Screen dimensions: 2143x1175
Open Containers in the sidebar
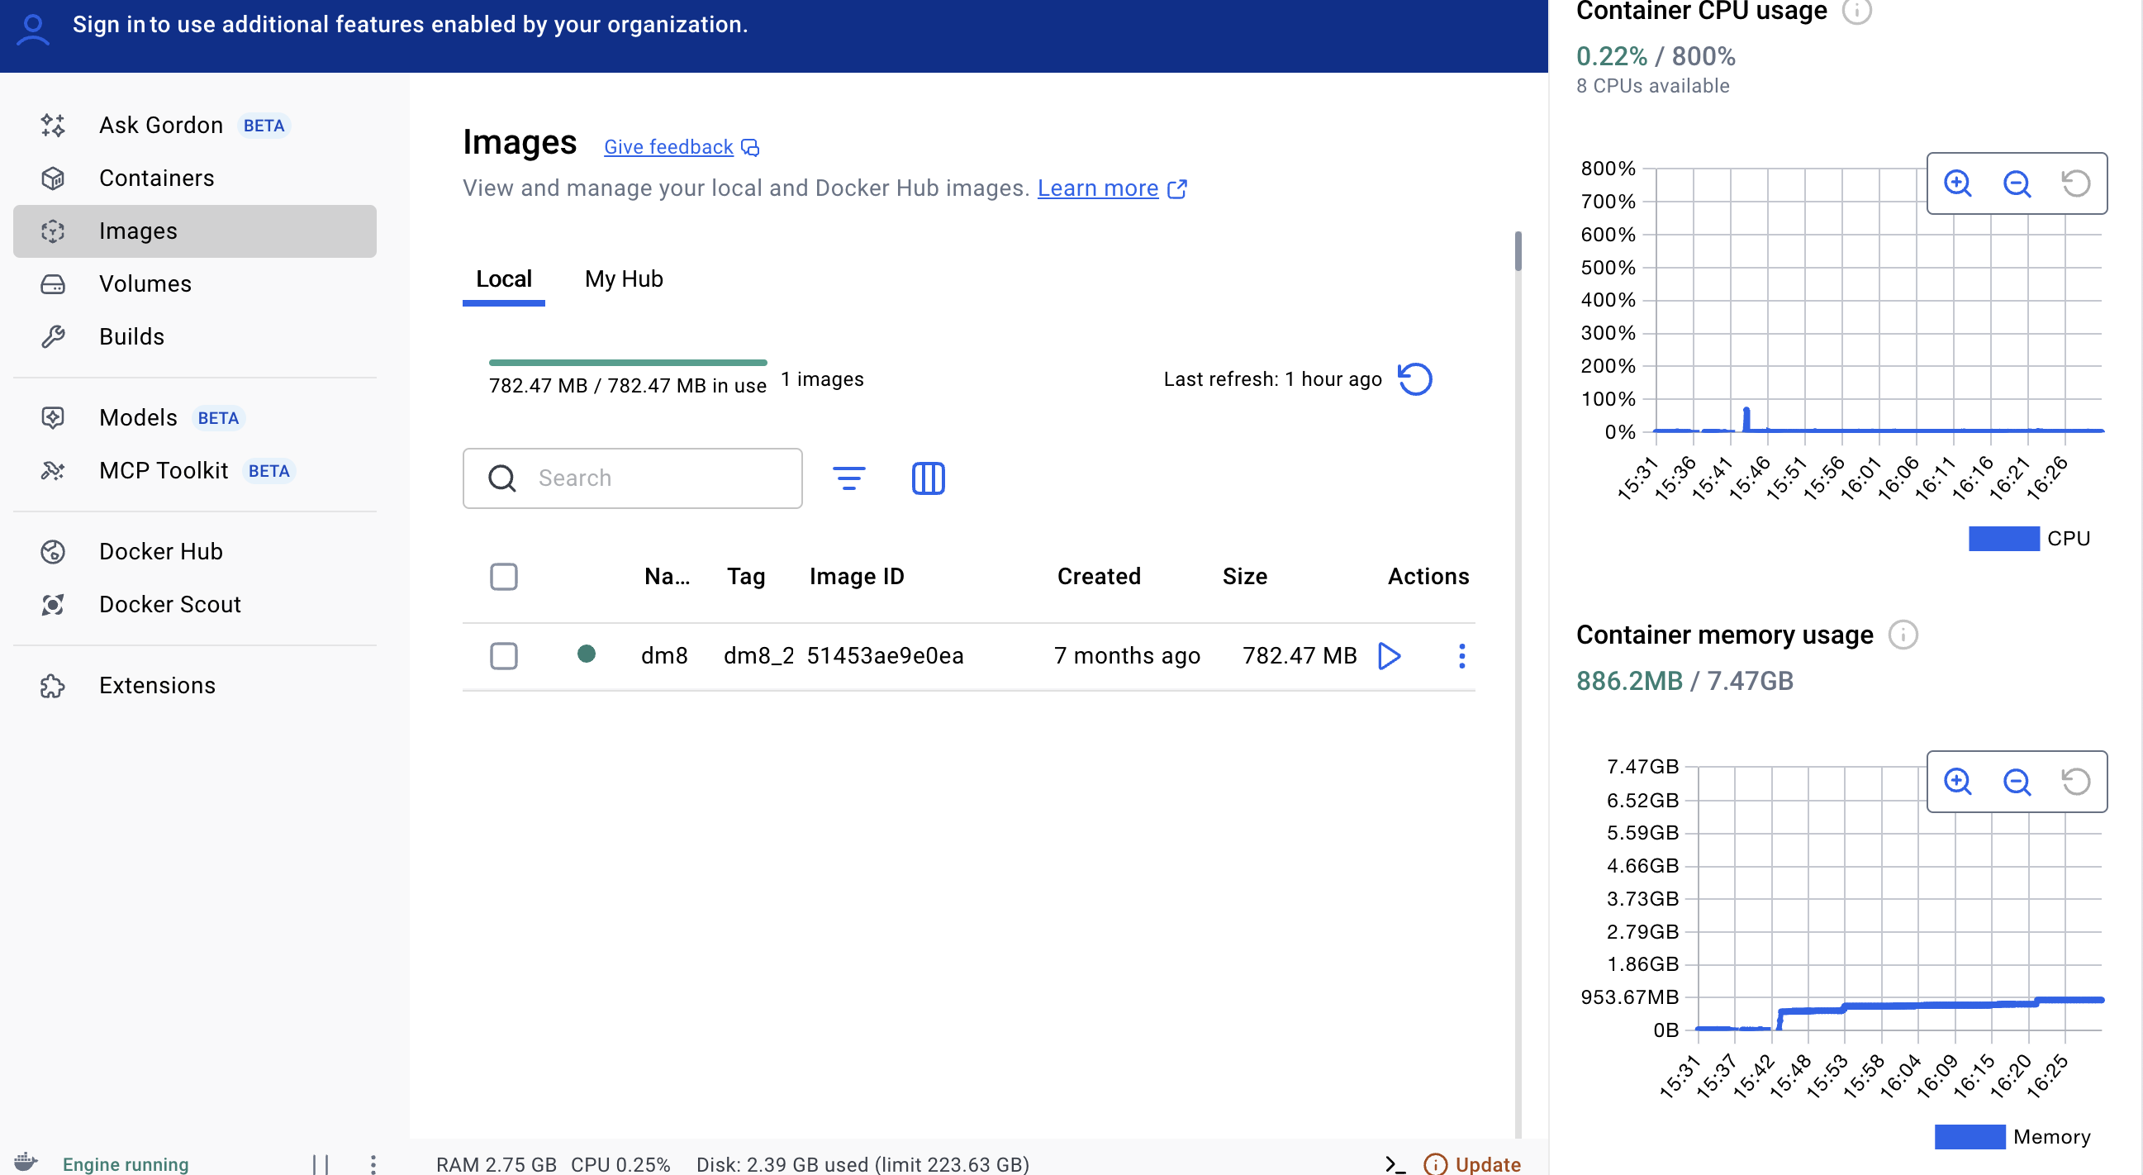click(x=156, y=178)
